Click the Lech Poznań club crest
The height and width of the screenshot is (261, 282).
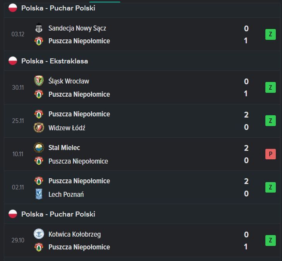pos(39,194)
